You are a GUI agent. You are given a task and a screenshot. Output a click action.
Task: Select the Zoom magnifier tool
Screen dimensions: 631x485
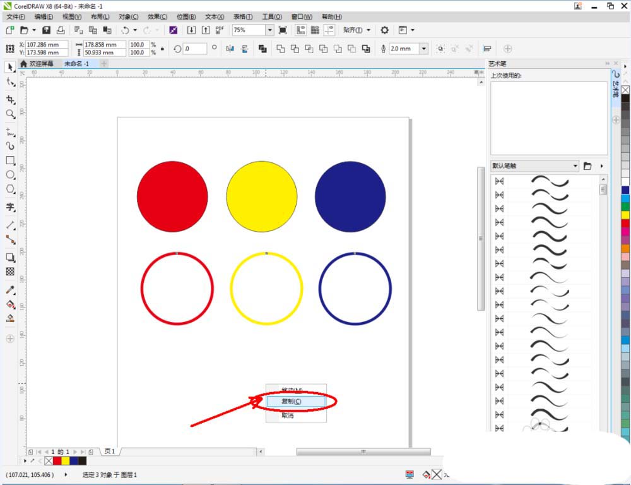(11, 114)
